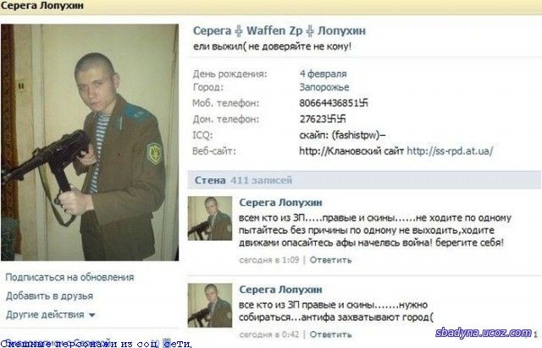Image resolution: width=542 pixels, height=348 pixels.
Task: Click 'Добавить в друзья' link
Action: pos(49,296)
